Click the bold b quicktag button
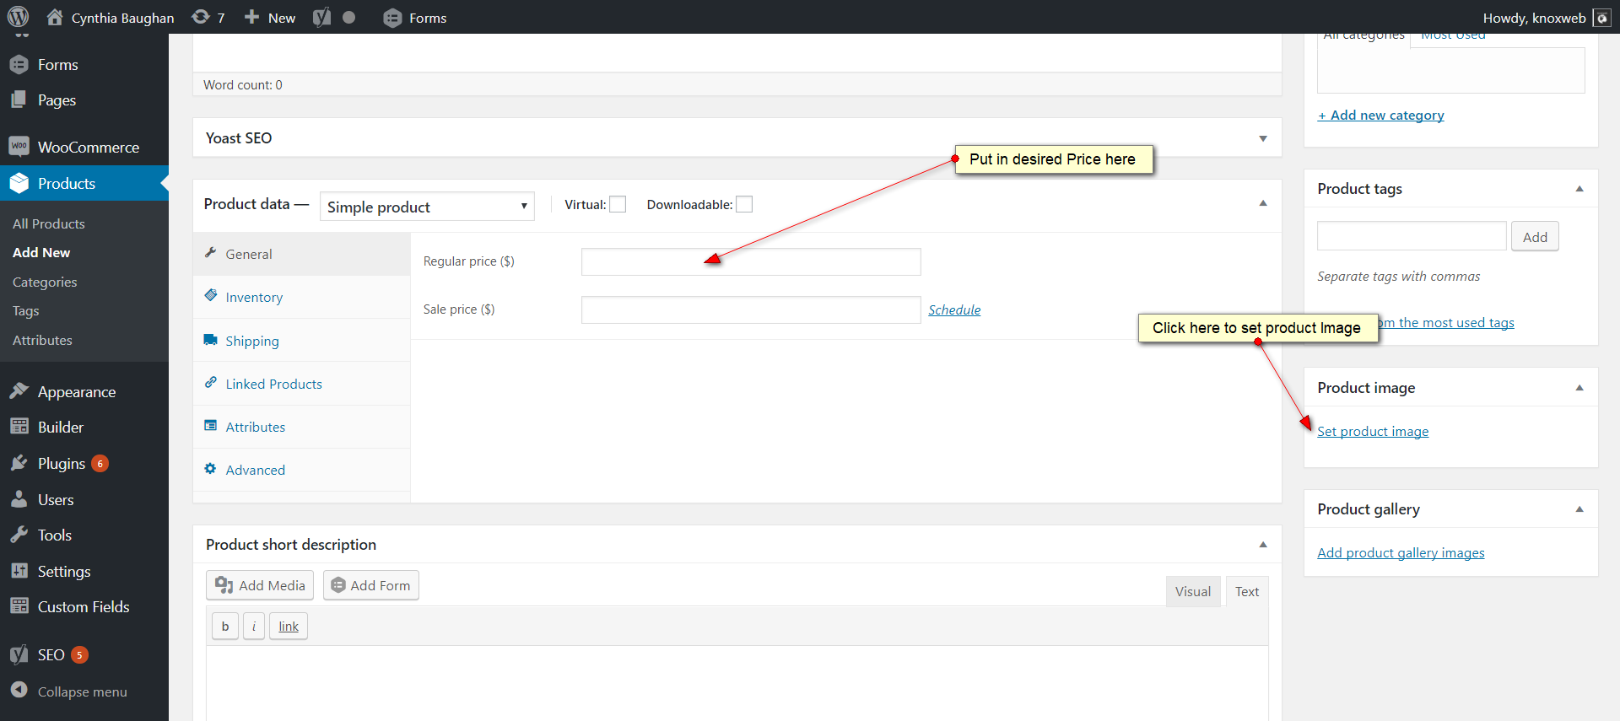 225,627
